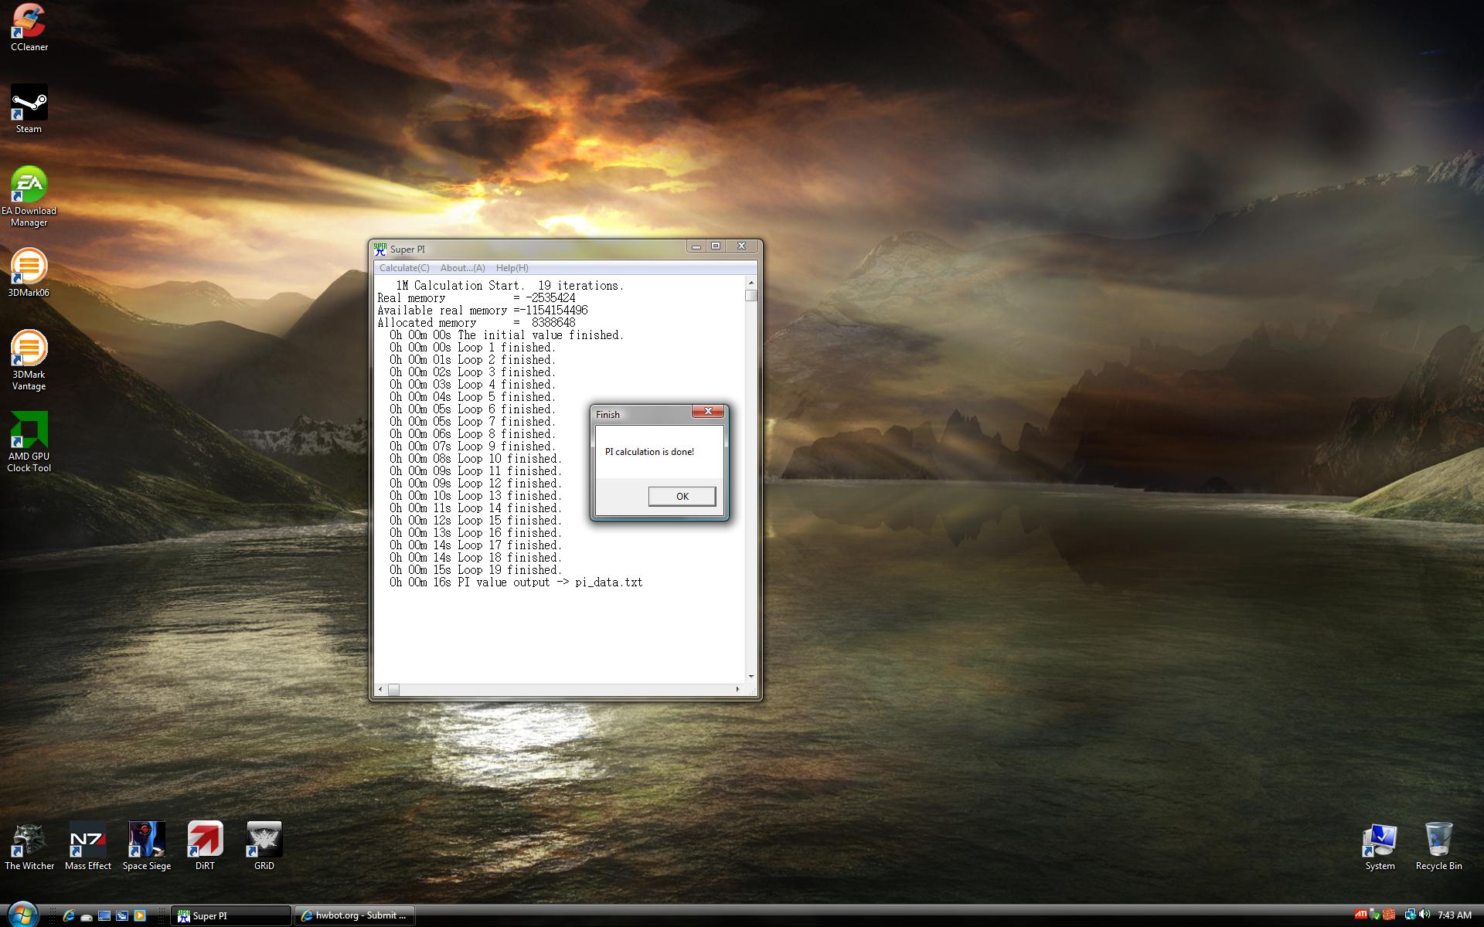Screen dimensions: 1484x927
Task: Open the volume speaker tray icon
Action: (1424, 915)
